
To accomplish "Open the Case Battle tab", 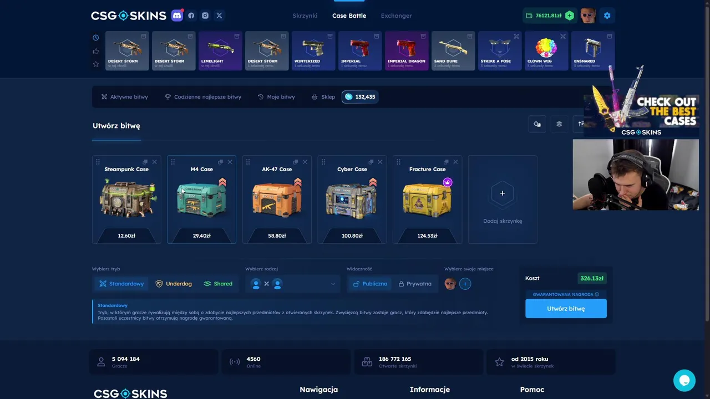I will tap(349, 16).
